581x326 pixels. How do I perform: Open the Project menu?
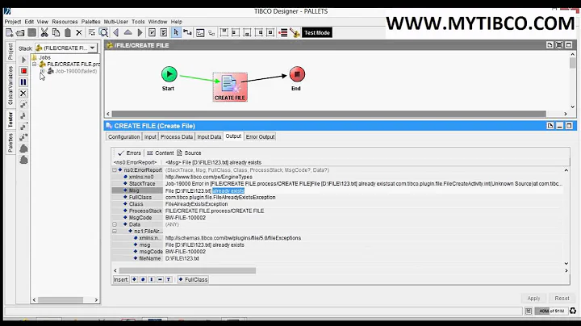pyautogui.click(x=13, y=22)
